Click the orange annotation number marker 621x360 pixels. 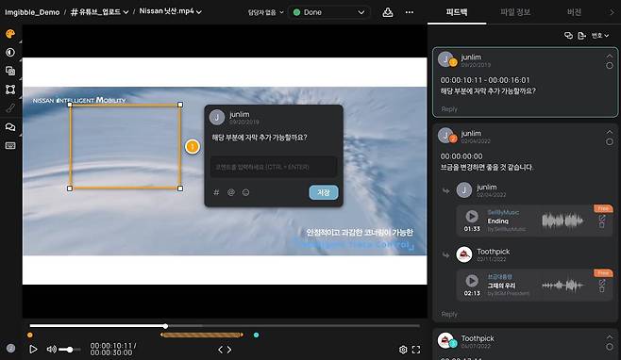tap(193, 147)
